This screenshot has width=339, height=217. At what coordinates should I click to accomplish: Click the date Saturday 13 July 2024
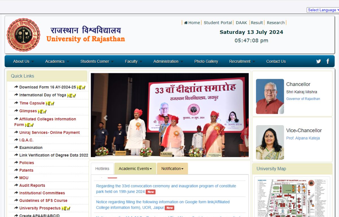pos(251,32)
